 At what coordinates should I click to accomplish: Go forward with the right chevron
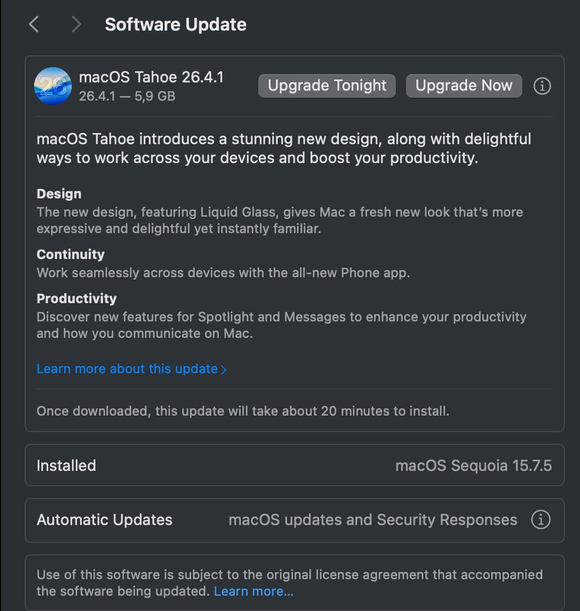pyautogui.click(x=76, y=25)
